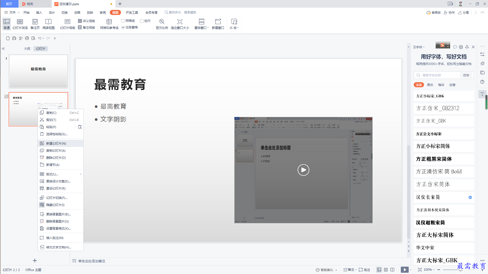Click the print preview icon
This screenshot has width=488, height=274.
click(33, 38)
